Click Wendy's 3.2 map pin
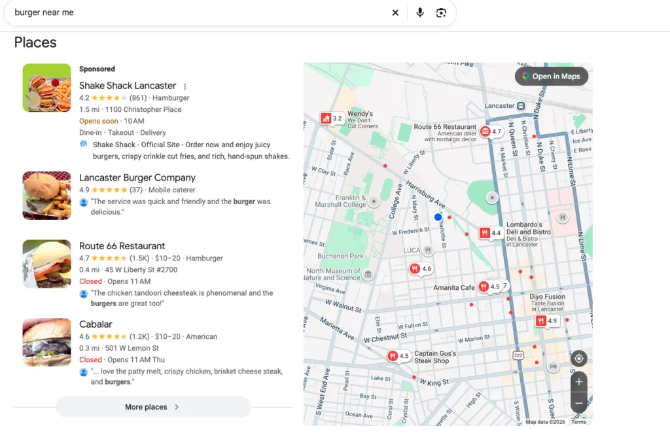Screen dimensions: 670x439 click(x=332, y=118)
